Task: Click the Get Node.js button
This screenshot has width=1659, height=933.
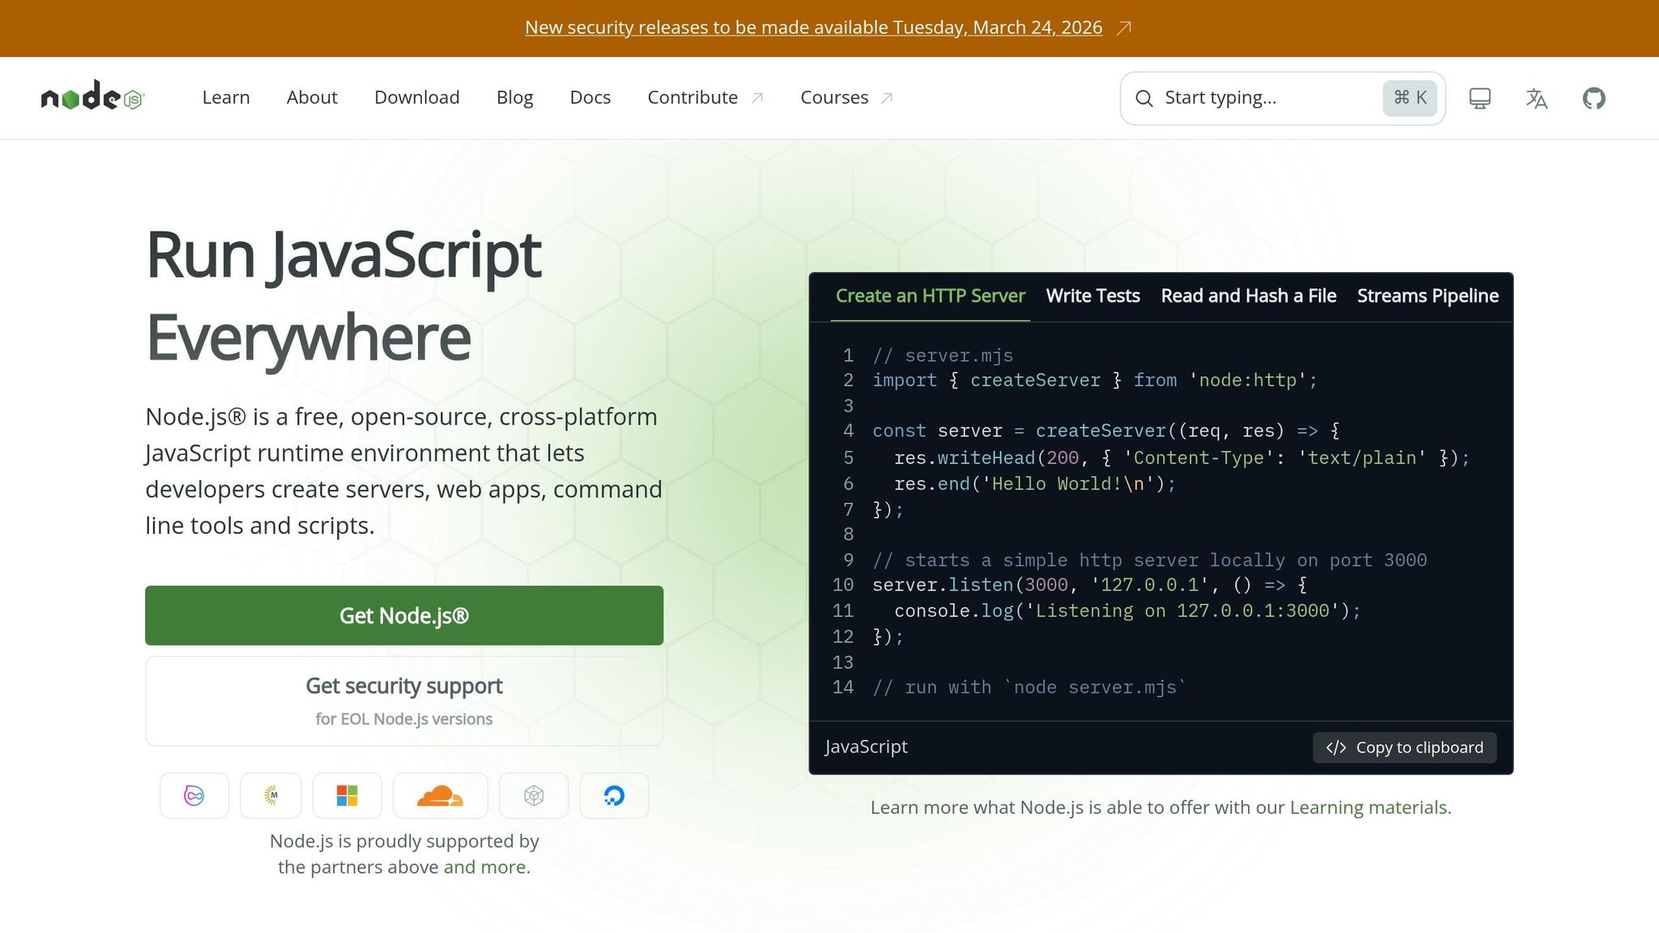Action: click(403, 616)
